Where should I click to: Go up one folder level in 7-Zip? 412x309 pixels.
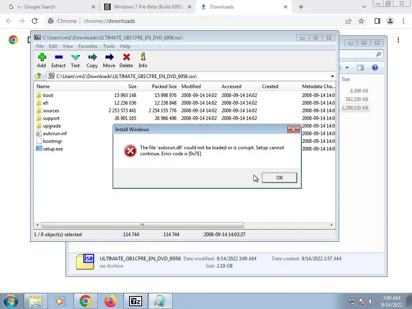click(39, 76)
